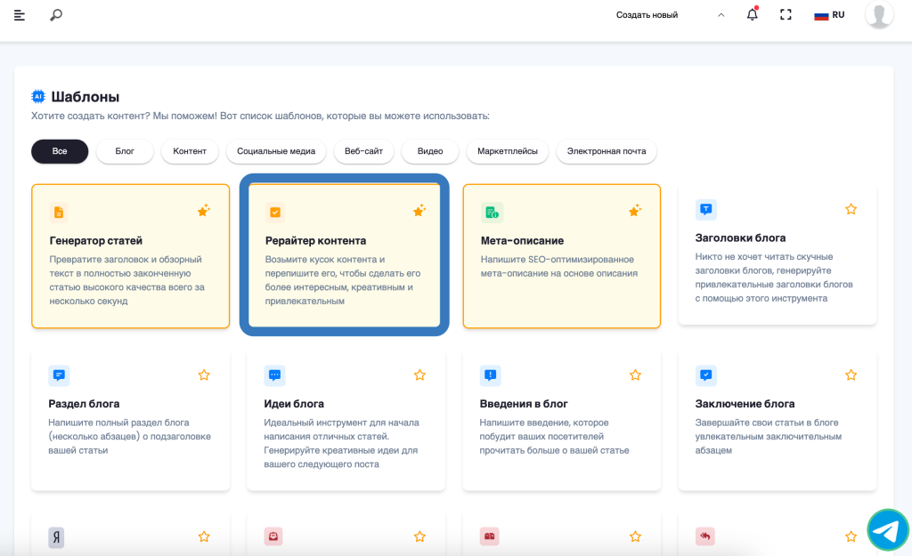Show Видео templates

(430, 151)
